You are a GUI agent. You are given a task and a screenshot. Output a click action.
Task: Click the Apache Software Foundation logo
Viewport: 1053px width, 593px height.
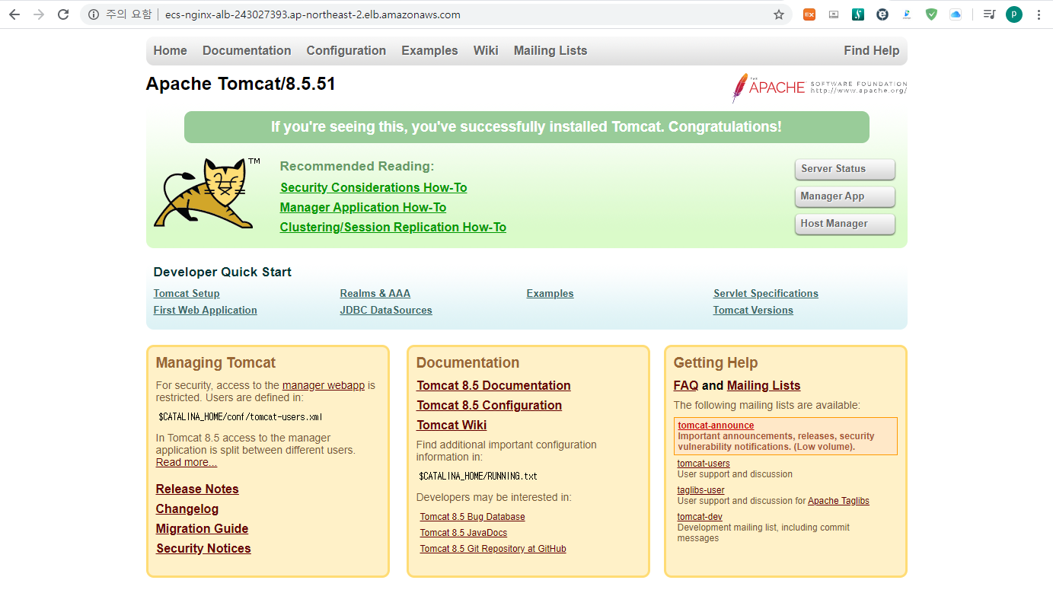[819, 88]
